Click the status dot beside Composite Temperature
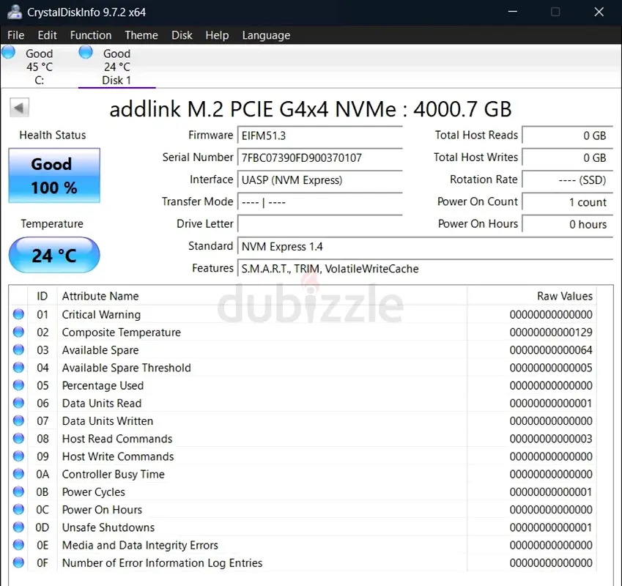Viewport: 622px width, 586px height. tap(18, 332)
